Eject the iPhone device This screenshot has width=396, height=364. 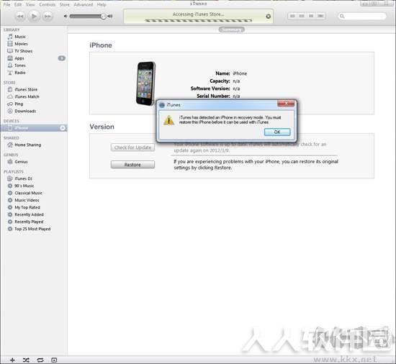tap(63, 128)
